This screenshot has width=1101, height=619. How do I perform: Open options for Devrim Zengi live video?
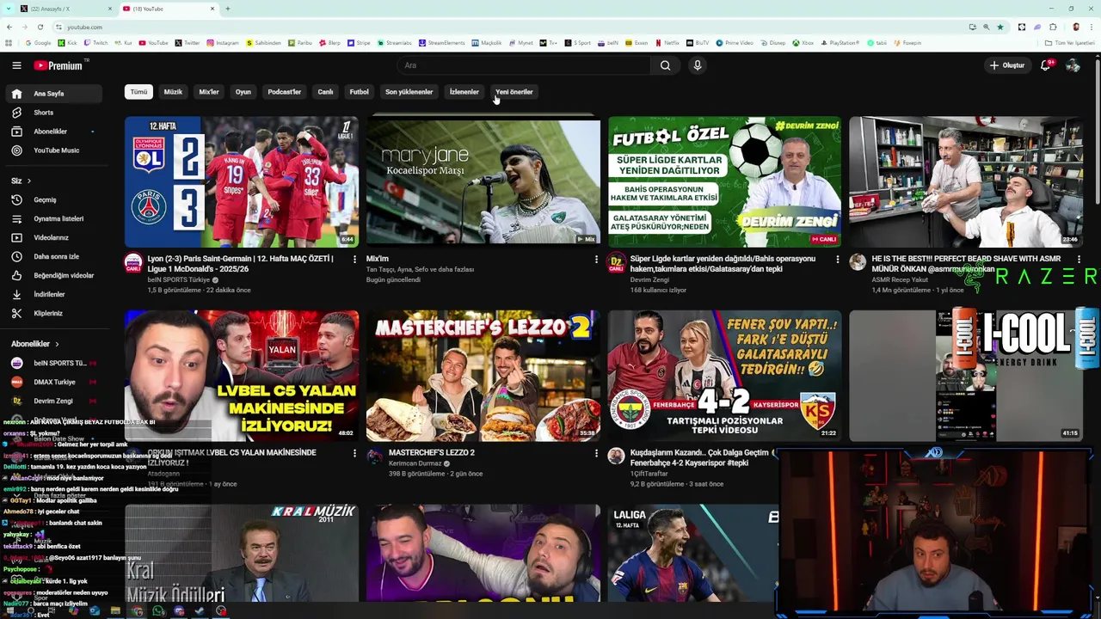point(838,259)
